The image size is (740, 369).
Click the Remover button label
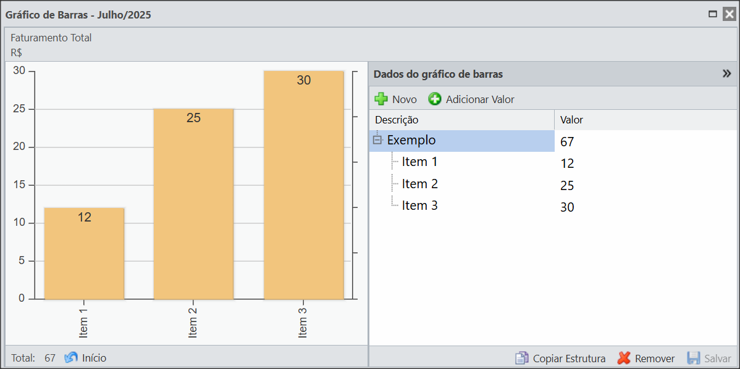tap(655, 358)
